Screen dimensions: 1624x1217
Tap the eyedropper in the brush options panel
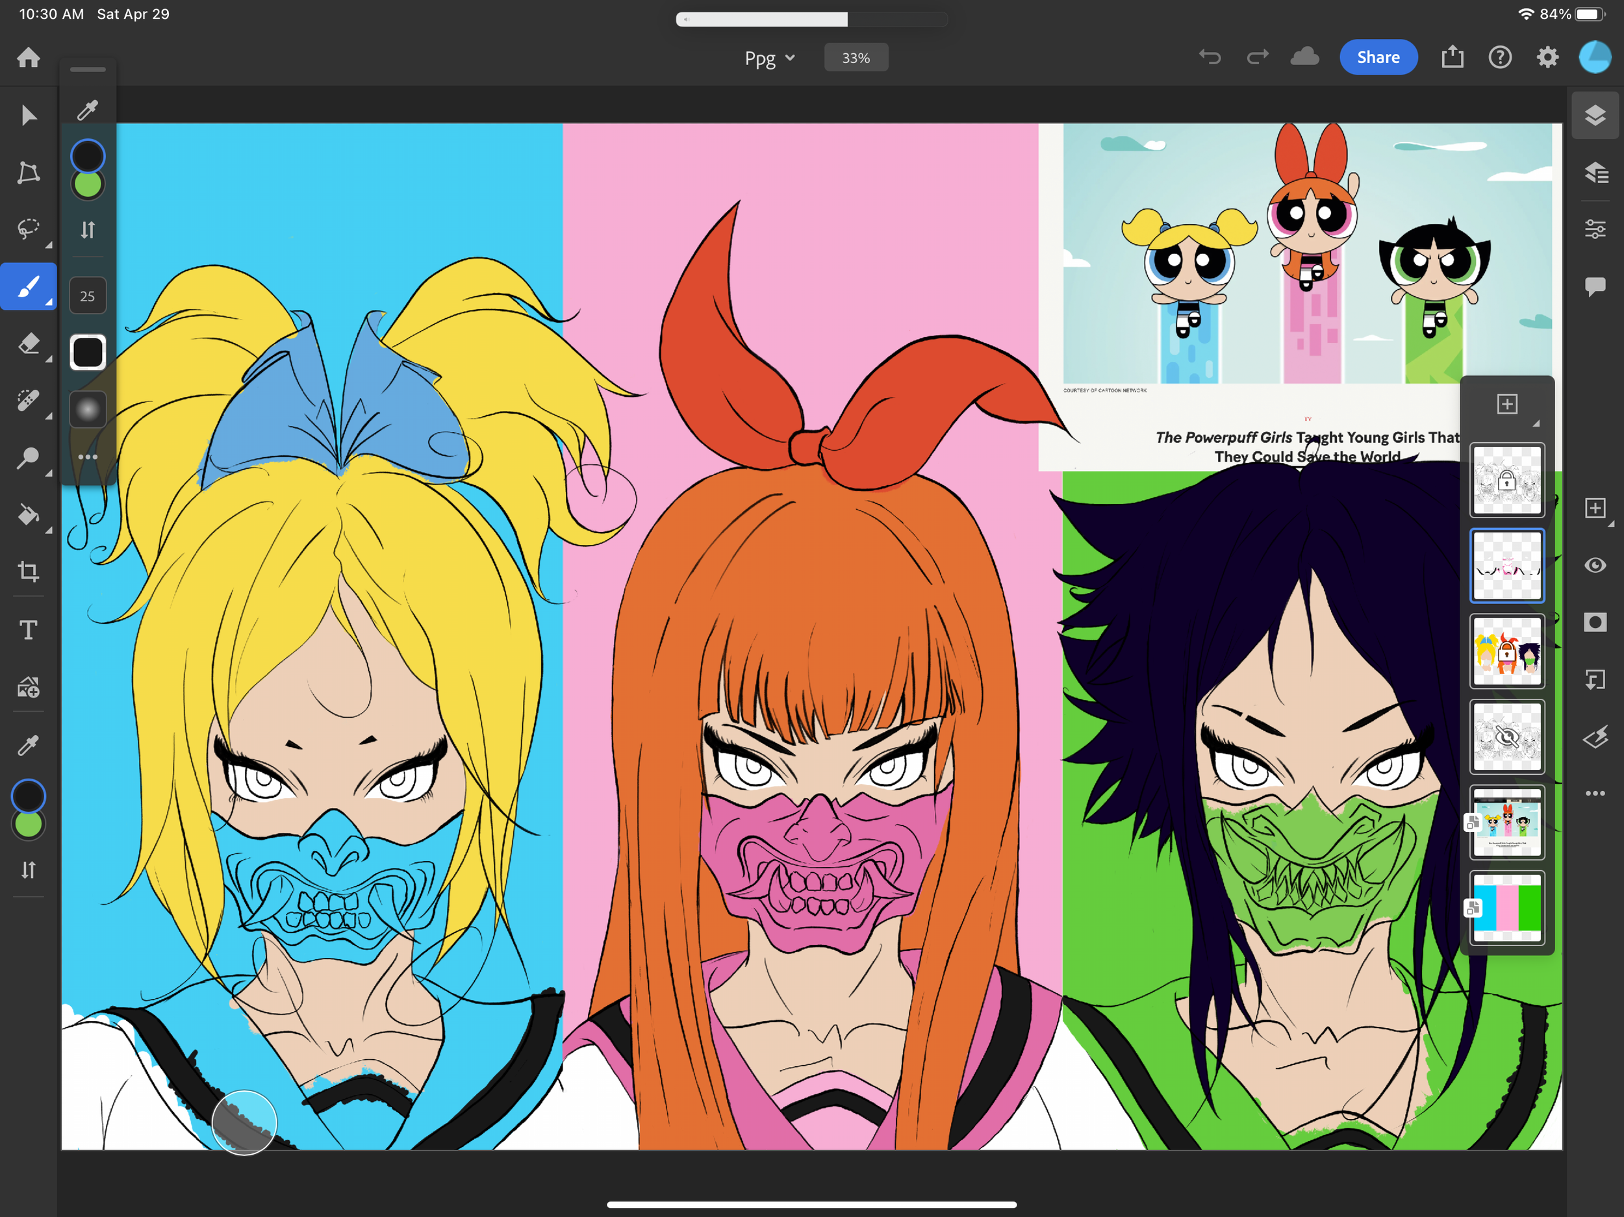click(88, 110)
